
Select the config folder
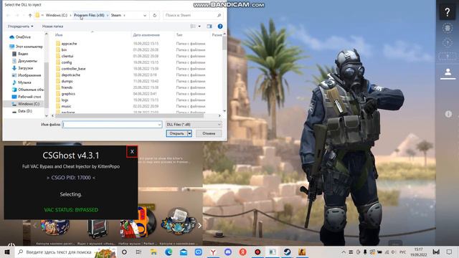click(x=67, y=62)
